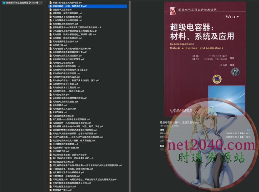Select 超级电容器：材料、系统及应用.pdf in list
Image resolution: width=259 pixels, height=192 pixels.
pos(70,6)
